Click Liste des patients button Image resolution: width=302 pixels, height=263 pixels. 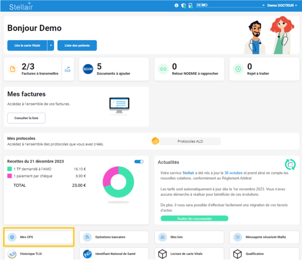[x=77, y=45]
